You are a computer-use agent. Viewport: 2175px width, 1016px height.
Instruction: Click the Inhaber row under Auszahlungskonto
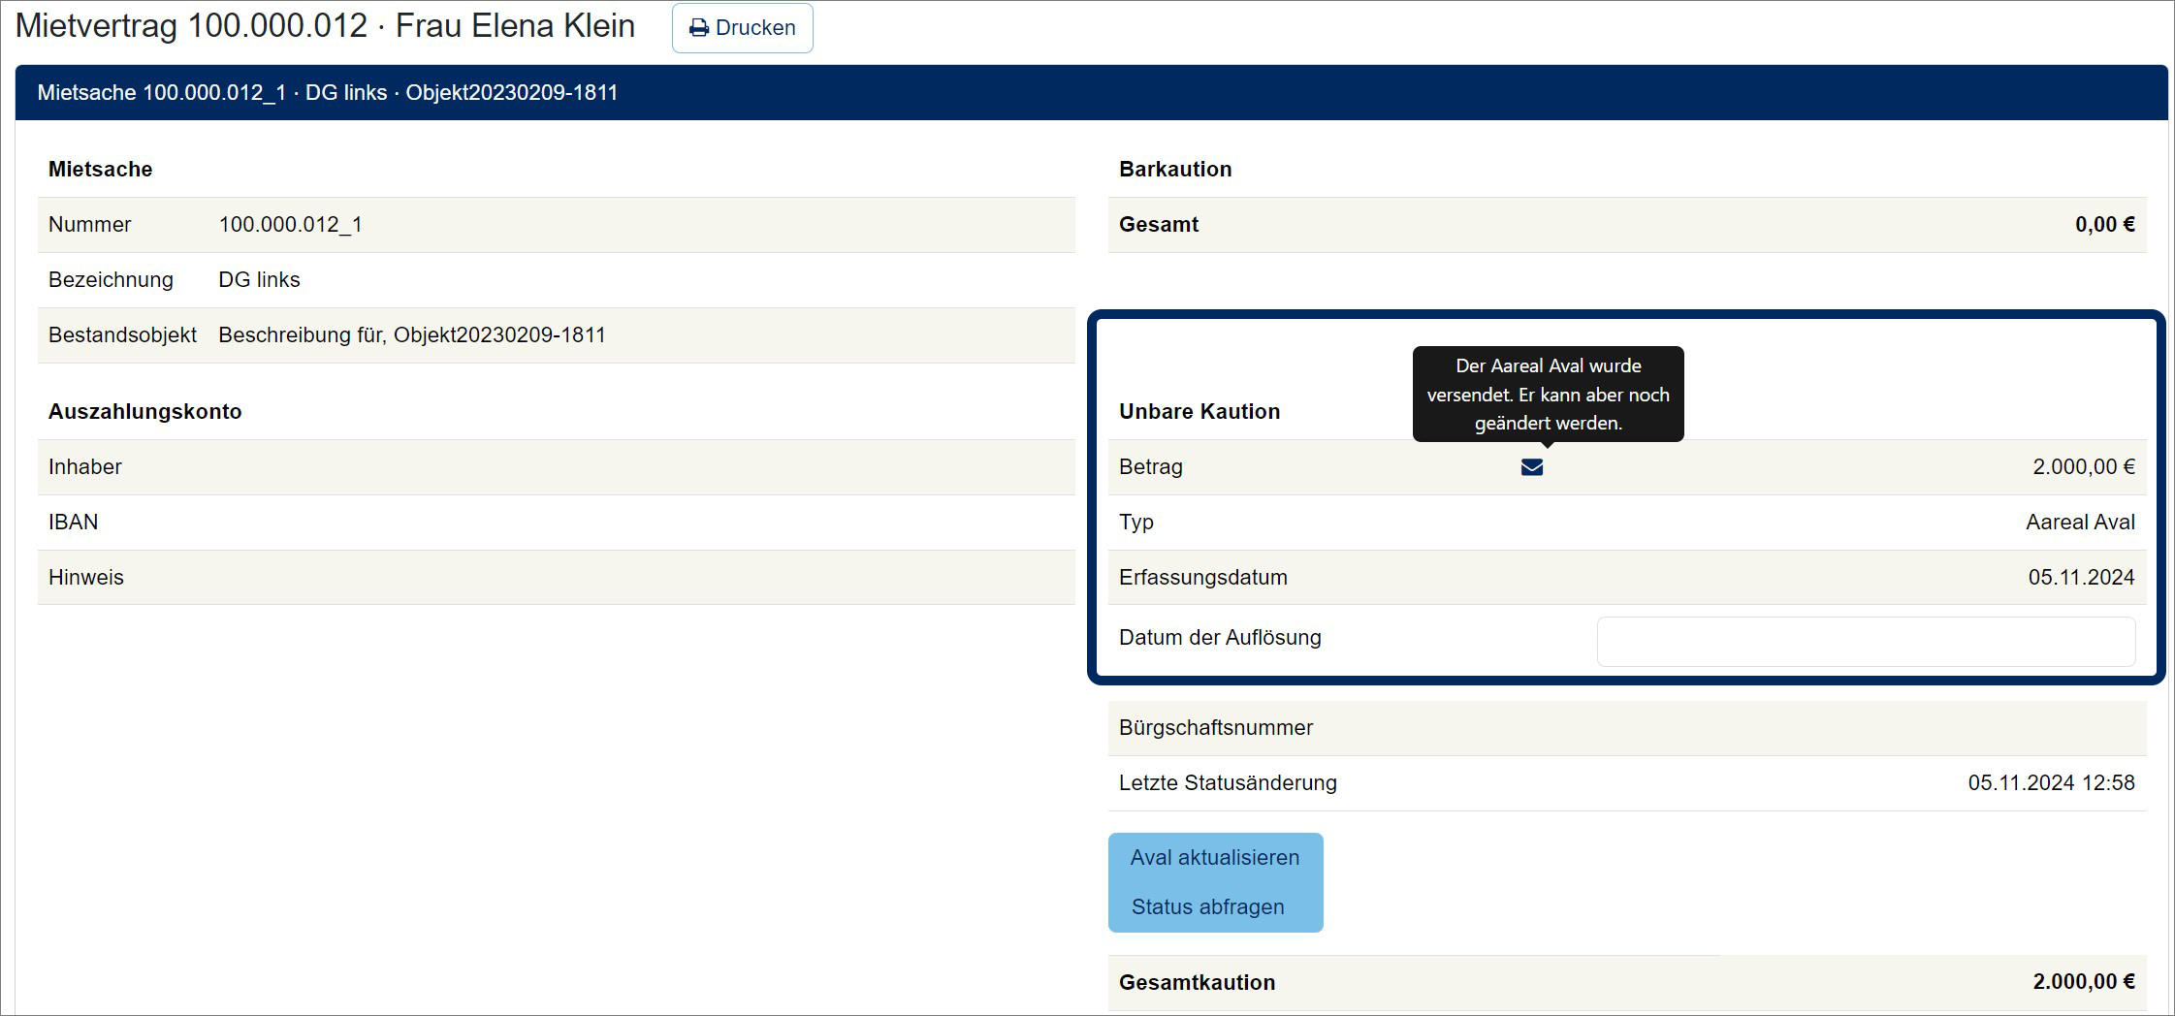click(x=556, y=467)
